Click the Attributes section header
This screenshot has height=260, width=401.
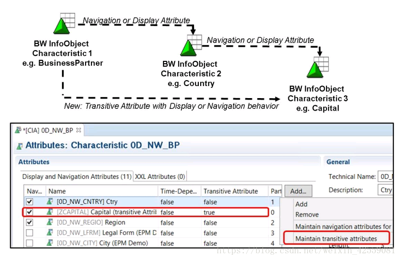pyautogui.click(x=34, y=162)
